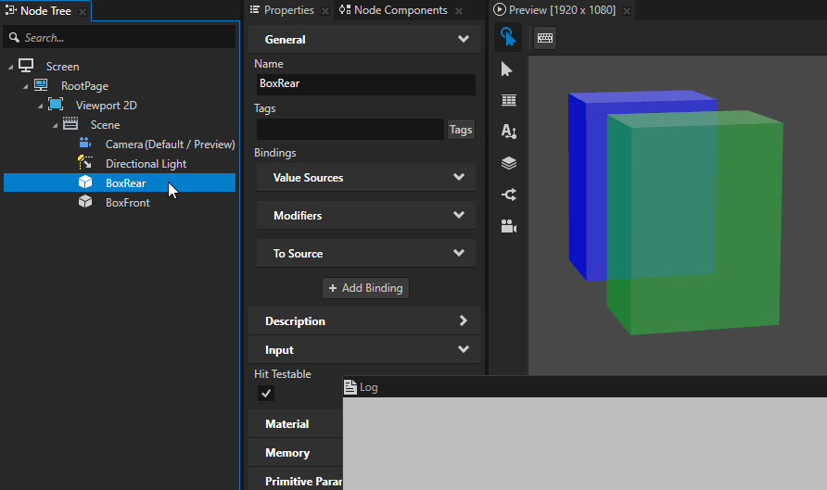Viewport: 827px width, 490px height.
Task: Collapse the RootPage tree node
Action: pos(25,86)
